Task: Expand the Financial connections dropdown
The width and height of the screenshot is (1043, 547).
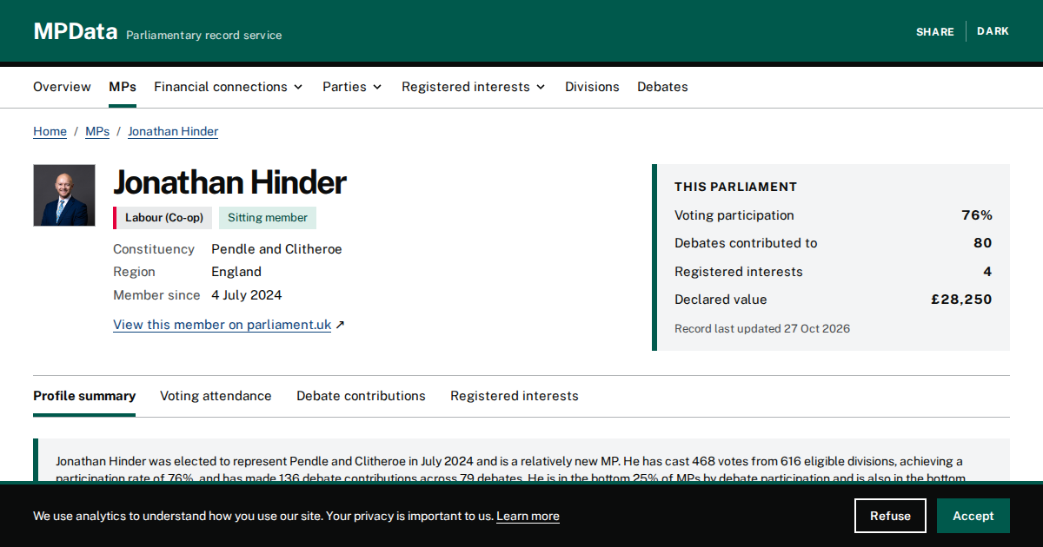Action: click(x=229, y=87)
